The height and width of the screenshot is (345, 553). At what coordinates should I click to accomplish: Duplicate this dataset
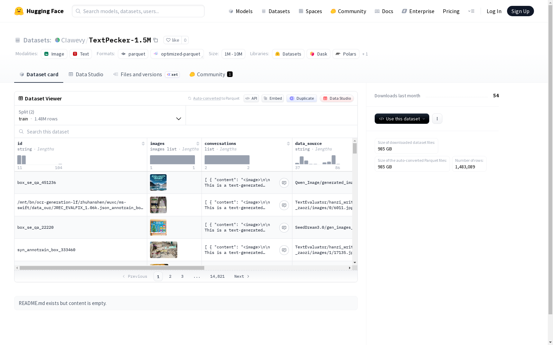tap(302, 98)
